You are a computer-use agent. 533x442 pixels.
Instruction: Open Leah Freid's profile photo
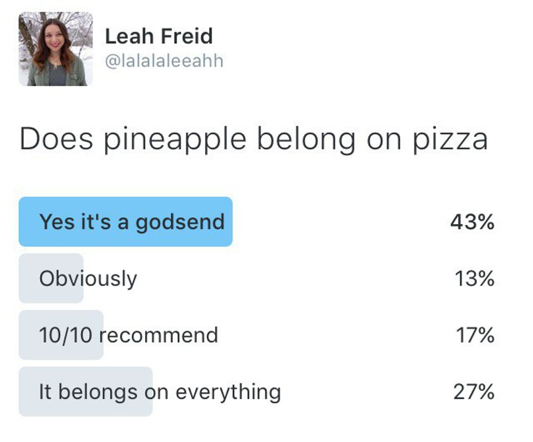tap(55, 49)
